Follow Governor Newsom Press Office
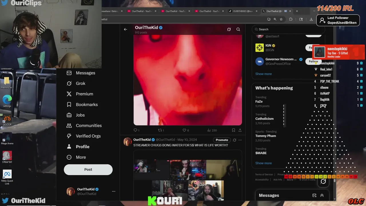 click(x=313, y=61)
